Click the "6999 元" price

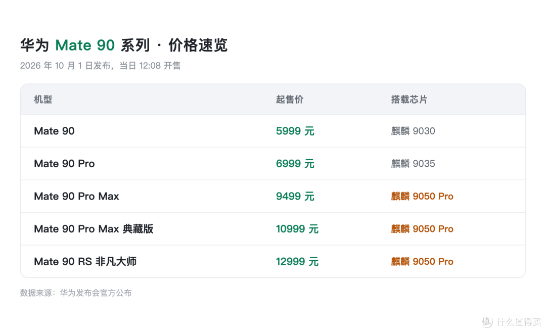(x=295, y=164)
